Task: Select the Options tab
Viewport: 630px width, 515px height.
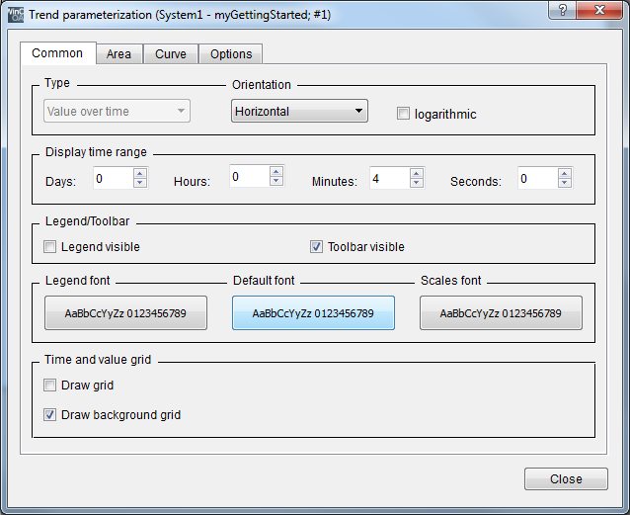Action: (231, 54)
